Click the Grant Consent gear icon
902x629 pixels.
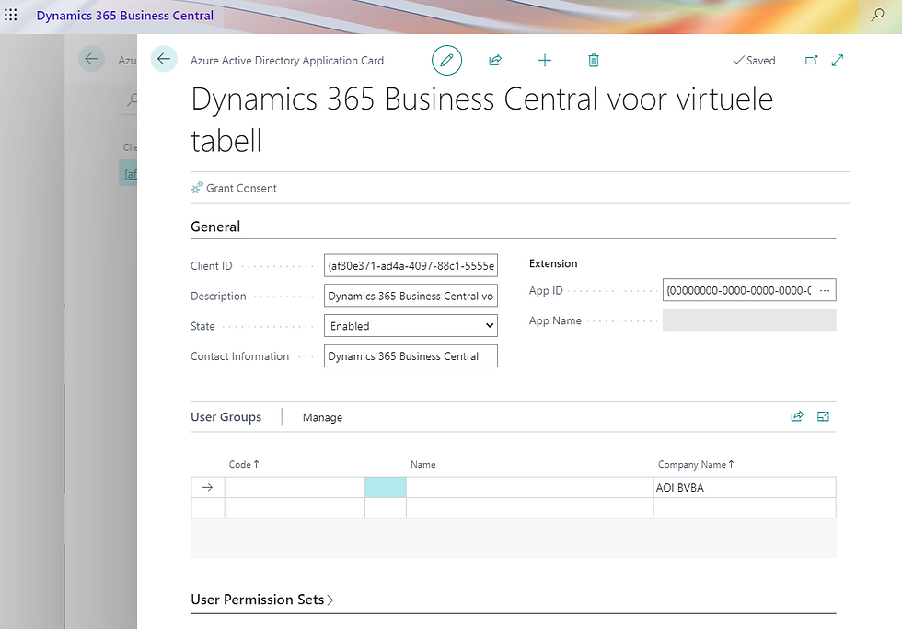pyautogui.click(x=197, y=188)
